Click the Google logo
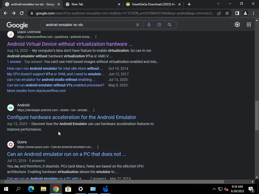Image resolution: width=259 pixels, height=194 pixels. 17,25
